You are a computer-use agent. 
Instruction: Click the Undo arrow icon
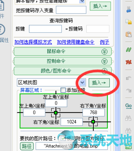click(129, 78)
